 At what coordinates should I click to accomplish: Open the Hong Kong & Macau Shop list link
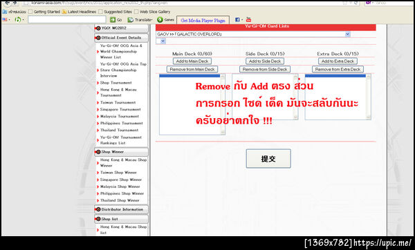click(x=123, y=230)
